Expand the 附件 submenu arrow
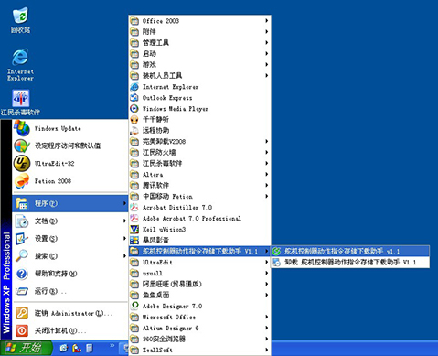This screenshot has width=438, height=356. coord(267,31)
